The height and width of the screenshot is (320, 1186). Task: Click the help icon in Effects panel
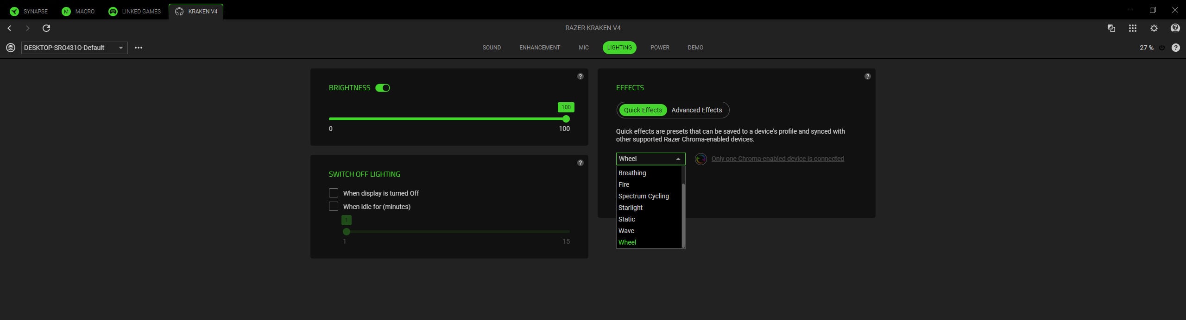[867, 76]
